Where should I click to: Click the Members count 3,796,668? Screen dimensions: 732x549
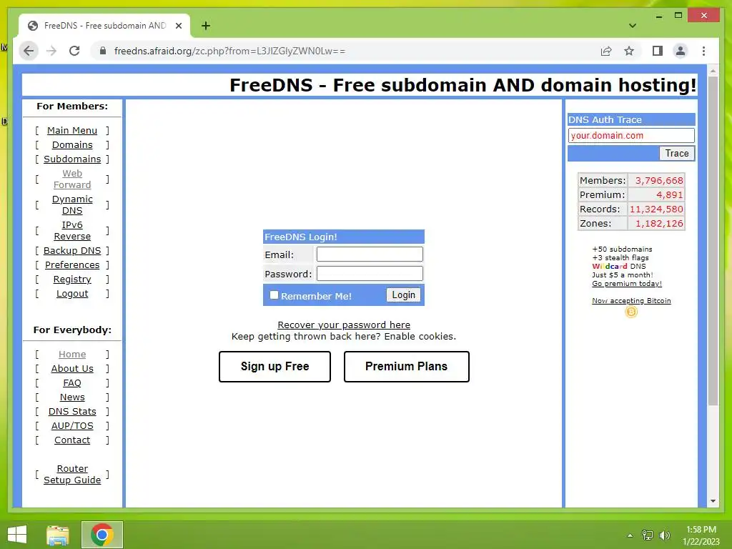pos(658,180)
